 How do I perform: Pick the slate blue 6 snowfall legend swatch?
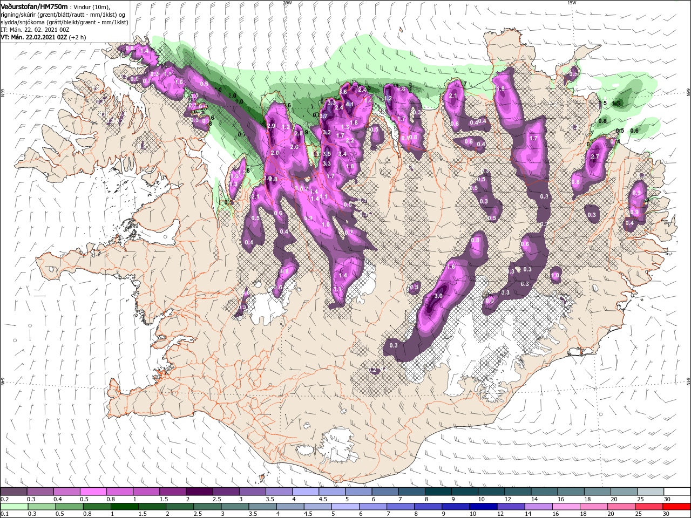pos(384,492)
